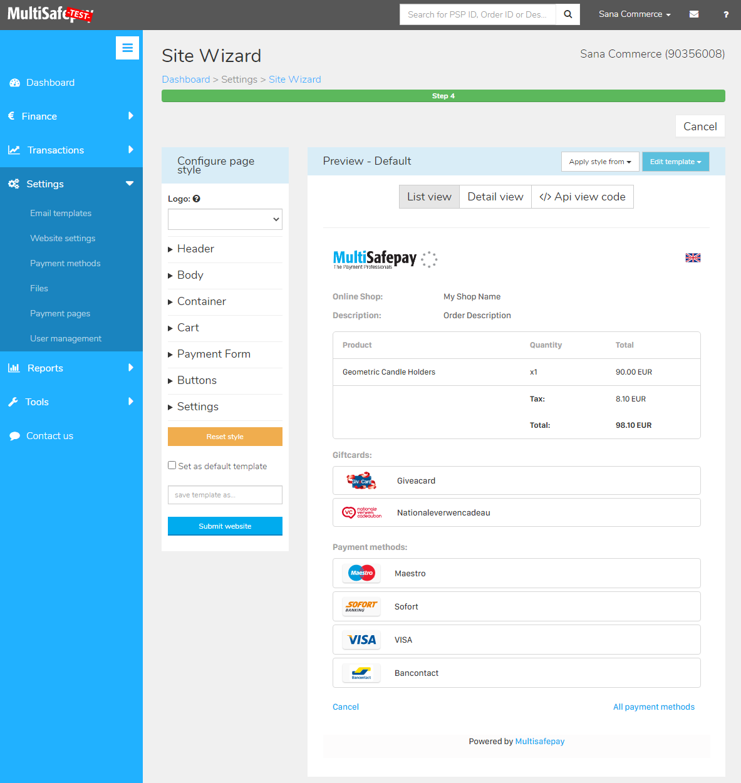Screen dimensions: 741x783
Task: Open the help question mark icon
Action: [726, 14]
